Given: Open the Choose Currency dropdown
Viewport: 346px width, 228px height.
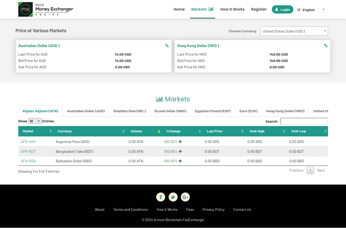Looking at the screenshot, I should point(294,31).
